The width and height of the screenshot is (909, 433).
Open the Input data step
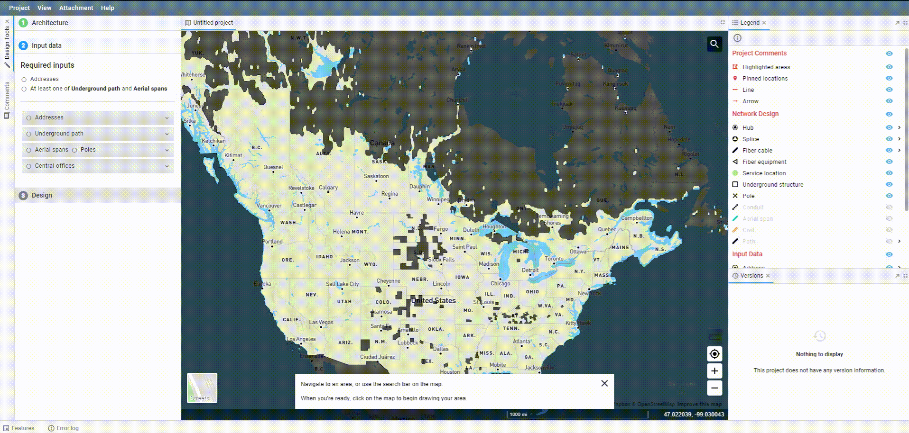98,45
